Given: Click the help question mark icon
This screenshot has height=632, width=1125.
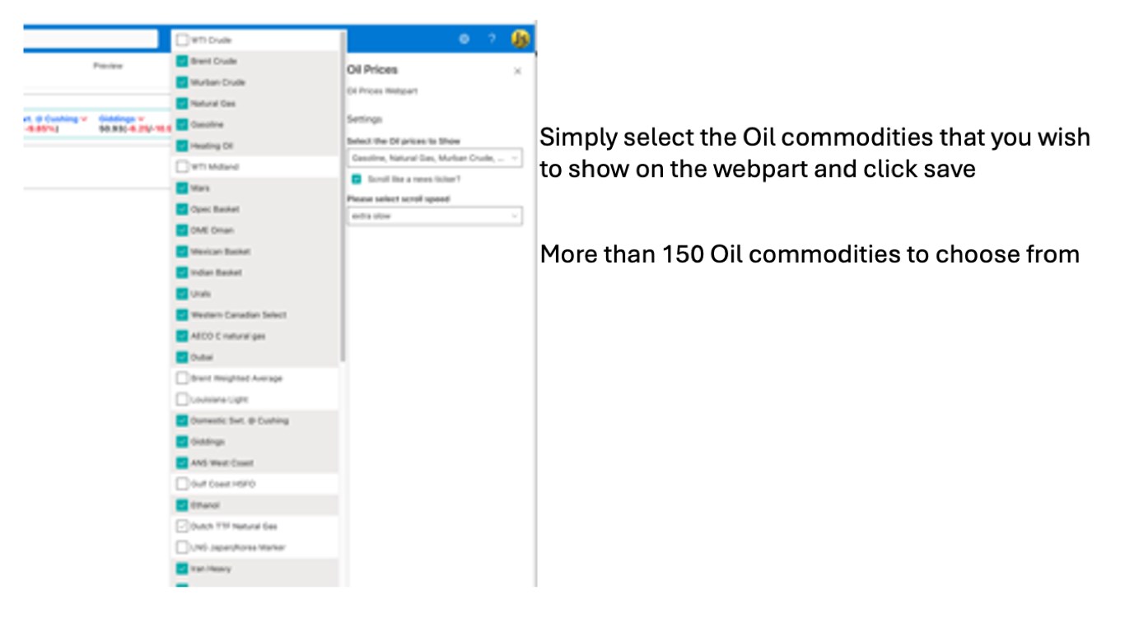Looking at the screenshot, I should coord(492,39).
